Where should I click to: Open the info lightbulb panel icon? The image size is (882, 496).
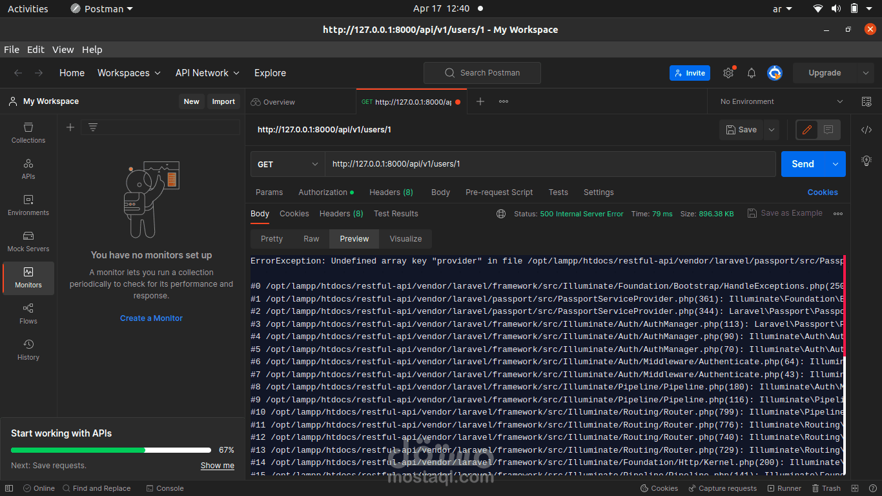click(867, 160)
